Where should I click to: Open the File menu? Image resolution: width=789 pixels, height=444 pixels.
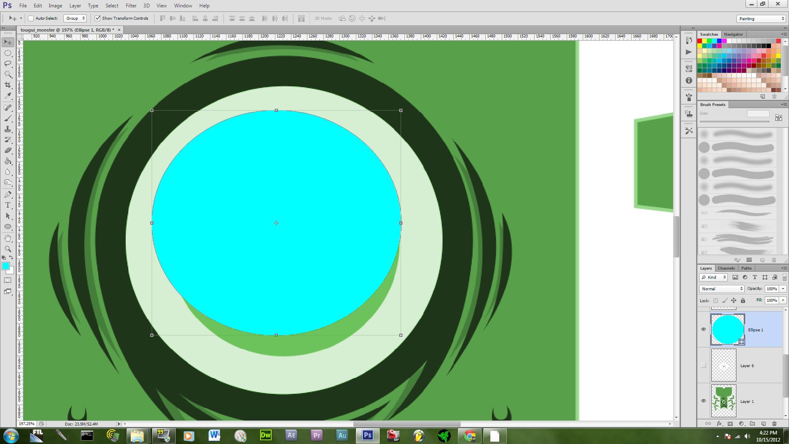[23, 6]
